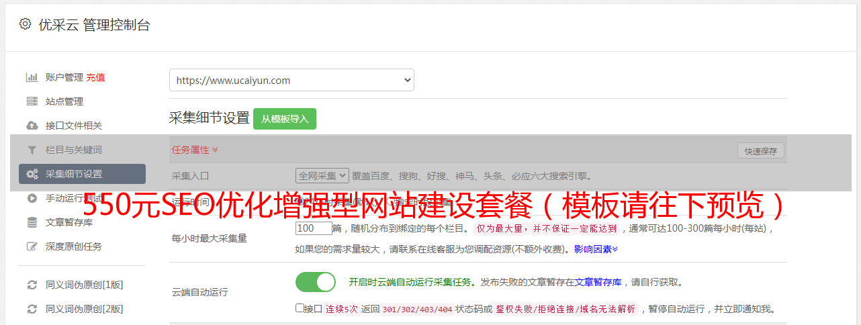Click the gear icon beside 优采云 管理控制台
This screenshot has width=861, height=325.
pos(25,24)
